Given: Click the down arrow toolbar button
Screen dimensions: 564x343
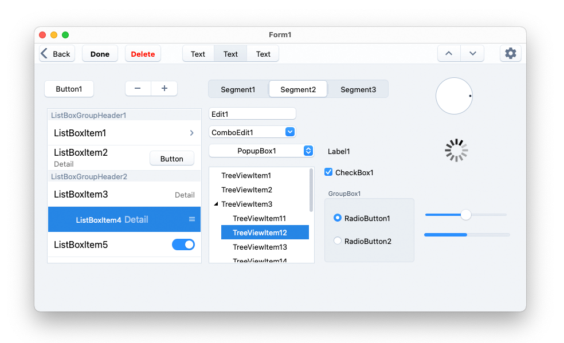Looking at the screenshot, I should (472, 53).
